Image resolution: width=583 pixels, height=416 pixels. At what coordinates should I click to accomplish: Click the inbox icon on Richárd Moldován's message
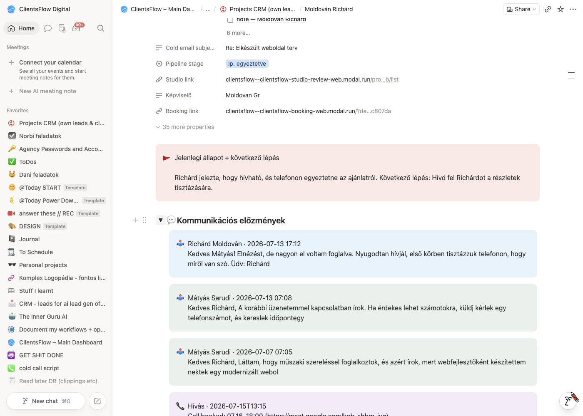pyautogui.click(x=180, y=244)
